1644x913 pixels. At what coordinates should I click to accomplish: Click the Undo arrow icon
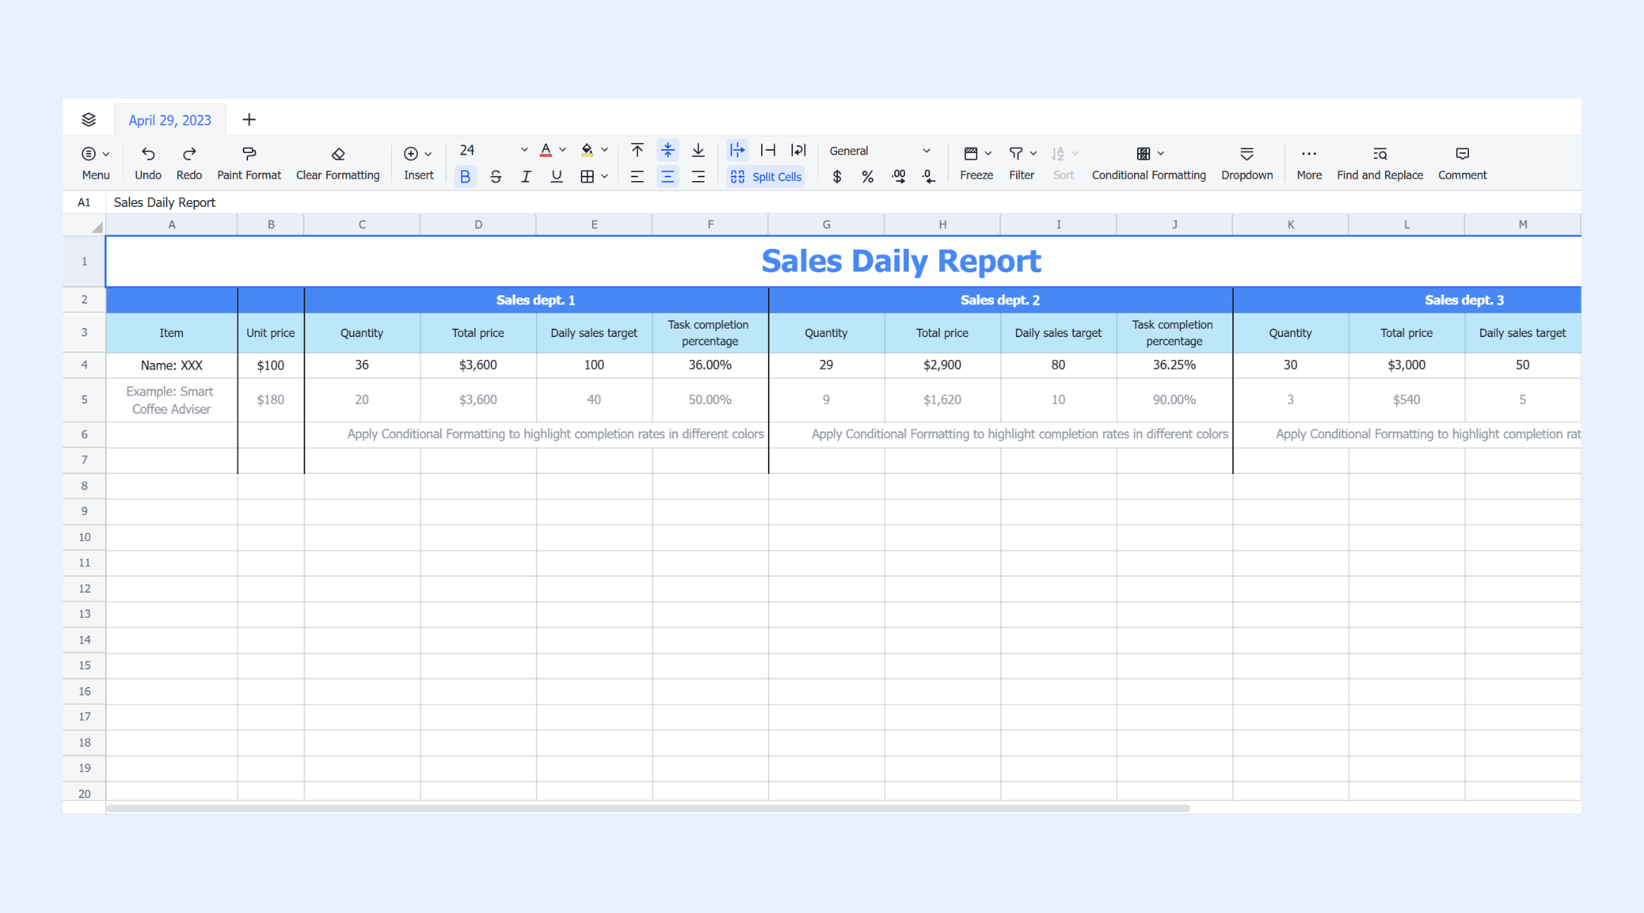coord(148,154)
